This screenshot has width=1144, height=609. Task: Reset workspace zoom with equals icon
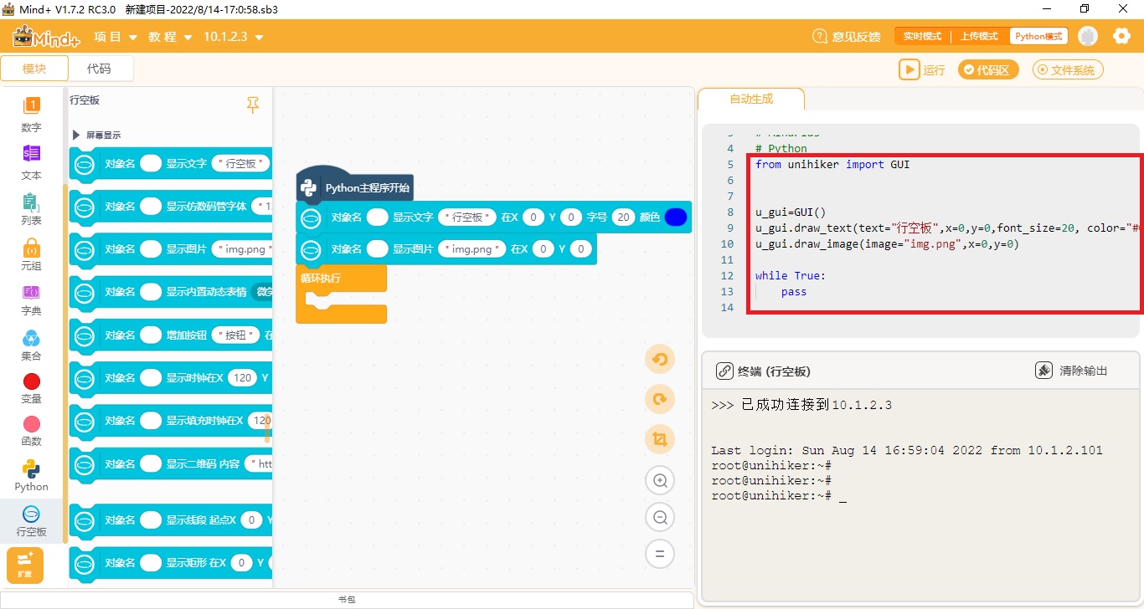pos(660,554)
